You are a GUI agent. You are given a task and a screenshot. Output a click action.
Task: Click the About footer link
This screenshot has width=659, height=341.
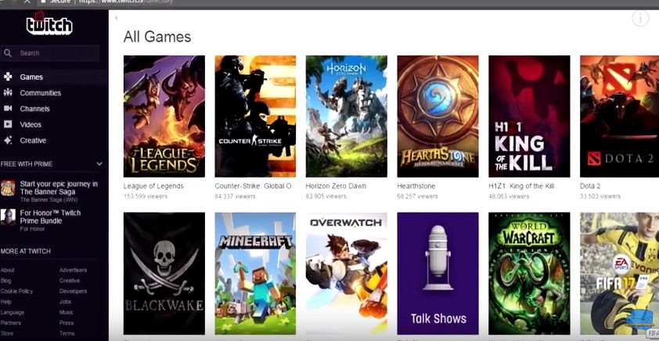pyautogui.click(x=7, y=270)
